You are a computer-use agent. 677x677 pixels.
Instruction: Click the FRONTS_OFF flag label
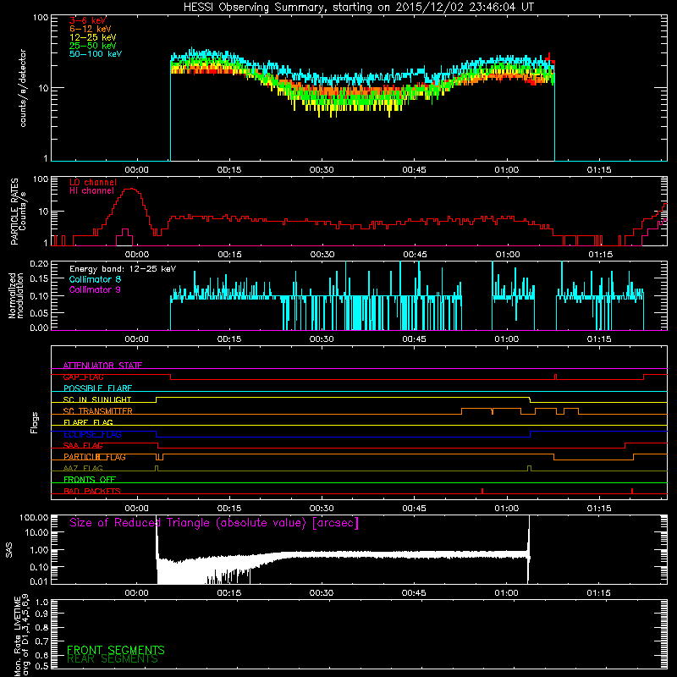tap(90, 480)
